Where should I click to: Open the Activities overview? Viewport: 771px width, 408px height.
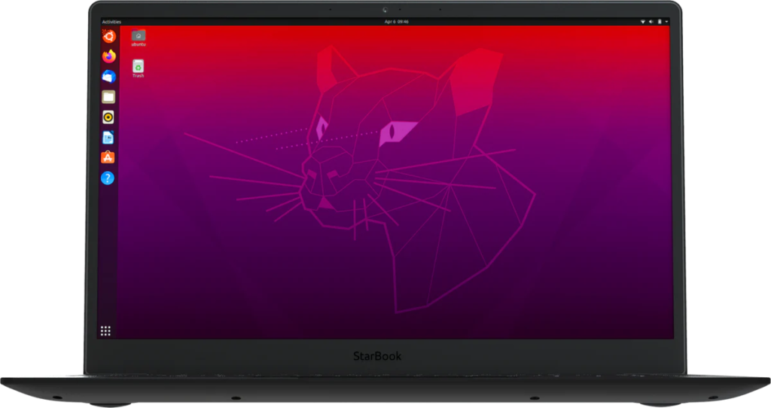tap(111, 22)
